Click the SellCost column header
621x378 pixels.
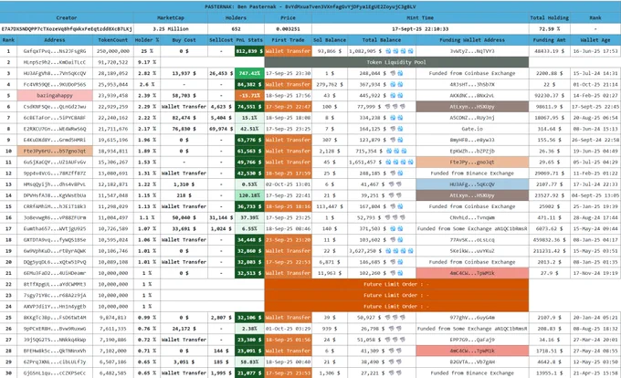pos(221,40)
